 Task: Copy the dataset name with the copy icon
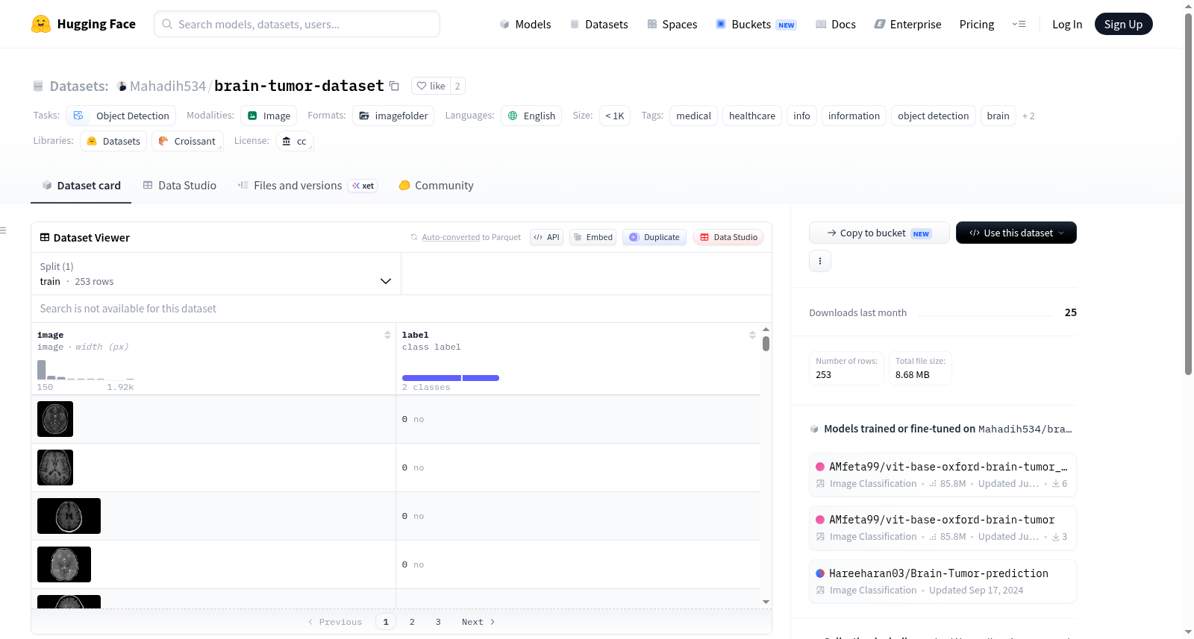[394, 86]
